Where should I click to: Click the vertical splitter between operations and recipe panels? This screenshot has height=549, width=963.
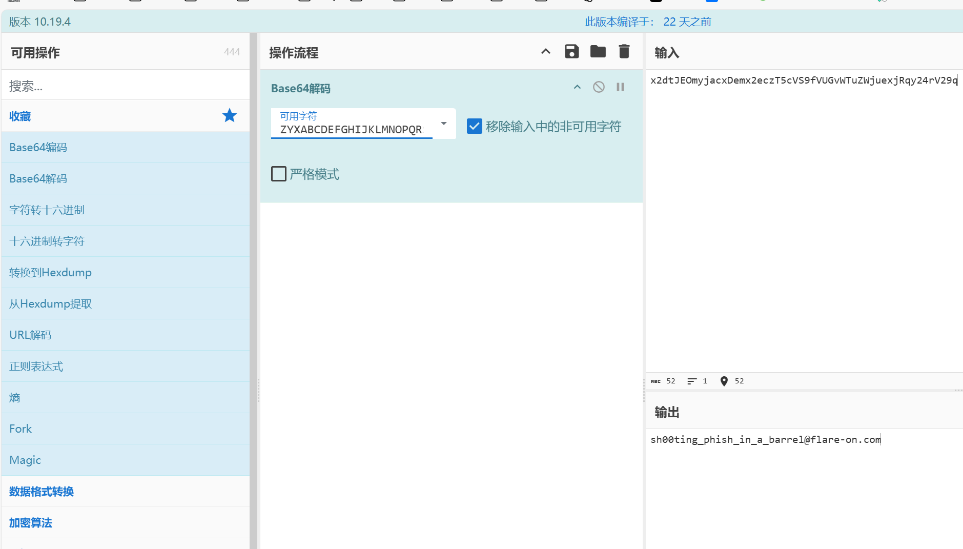click(x=258, y=390)
